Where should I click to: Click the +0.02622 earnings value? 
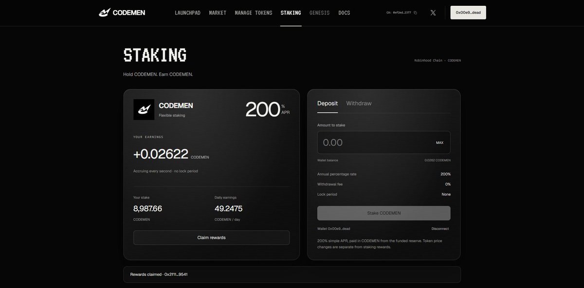(161, 154)
